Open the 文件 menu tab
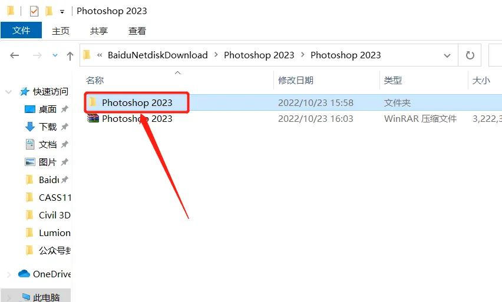Screen dimensions: 502x302 (x=21, y=31)
